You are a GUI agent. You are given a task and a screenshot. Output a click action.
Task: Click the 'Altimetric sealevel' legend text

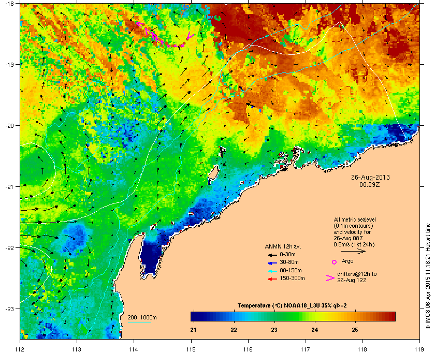click(355, 219)
